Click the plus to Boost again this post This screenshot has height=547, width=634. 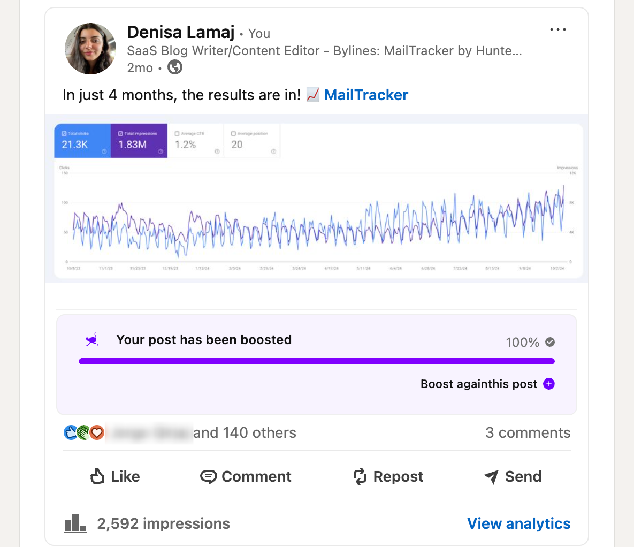(548, 384)
